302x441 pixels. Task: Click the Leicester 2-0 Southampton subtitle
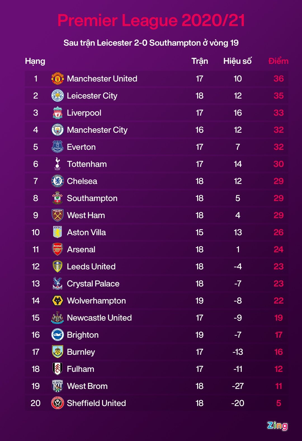tap(151, 43)
